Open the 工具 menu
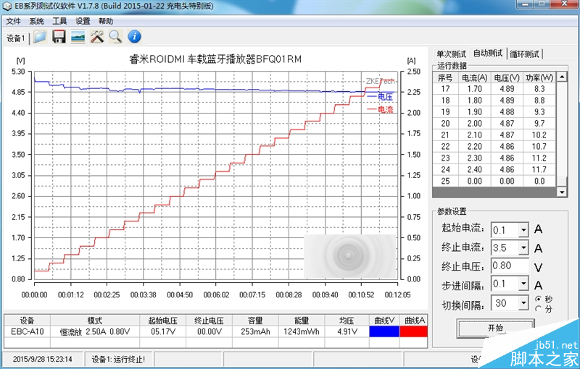This screenshot has width=580, height=369. (59, 21)
